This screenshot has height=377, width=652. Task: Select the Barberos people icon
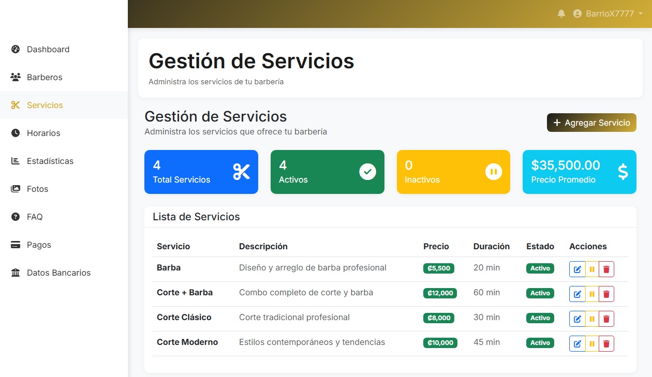(x=14, y=77)
